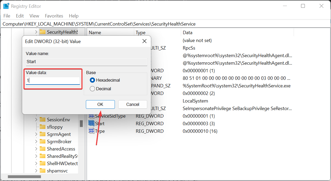Expand the SgrmAgent tree node
Screen dimensions: 331x181
pyautogui.click(x=36, y=134)
